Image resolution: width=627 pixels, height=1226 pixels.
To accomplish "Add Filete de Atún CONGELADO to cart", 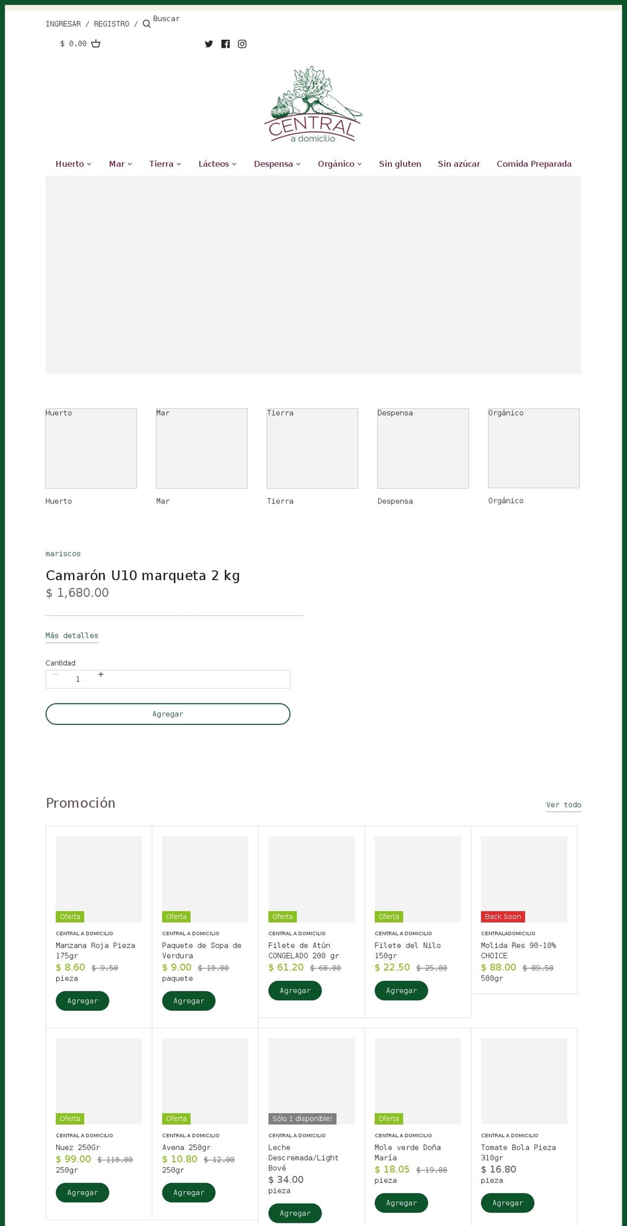I will [x=295, y=991].
